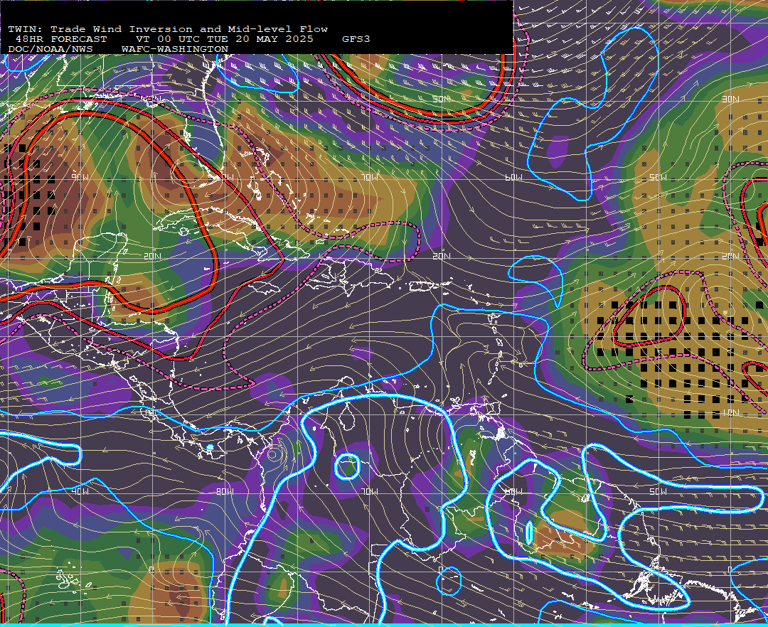Click the "50W" label in the upper longitude row

658,177
